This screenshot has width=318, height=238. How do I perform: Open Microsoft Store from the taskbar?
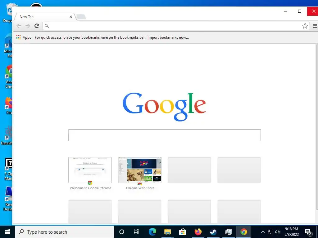click(183, 232)
